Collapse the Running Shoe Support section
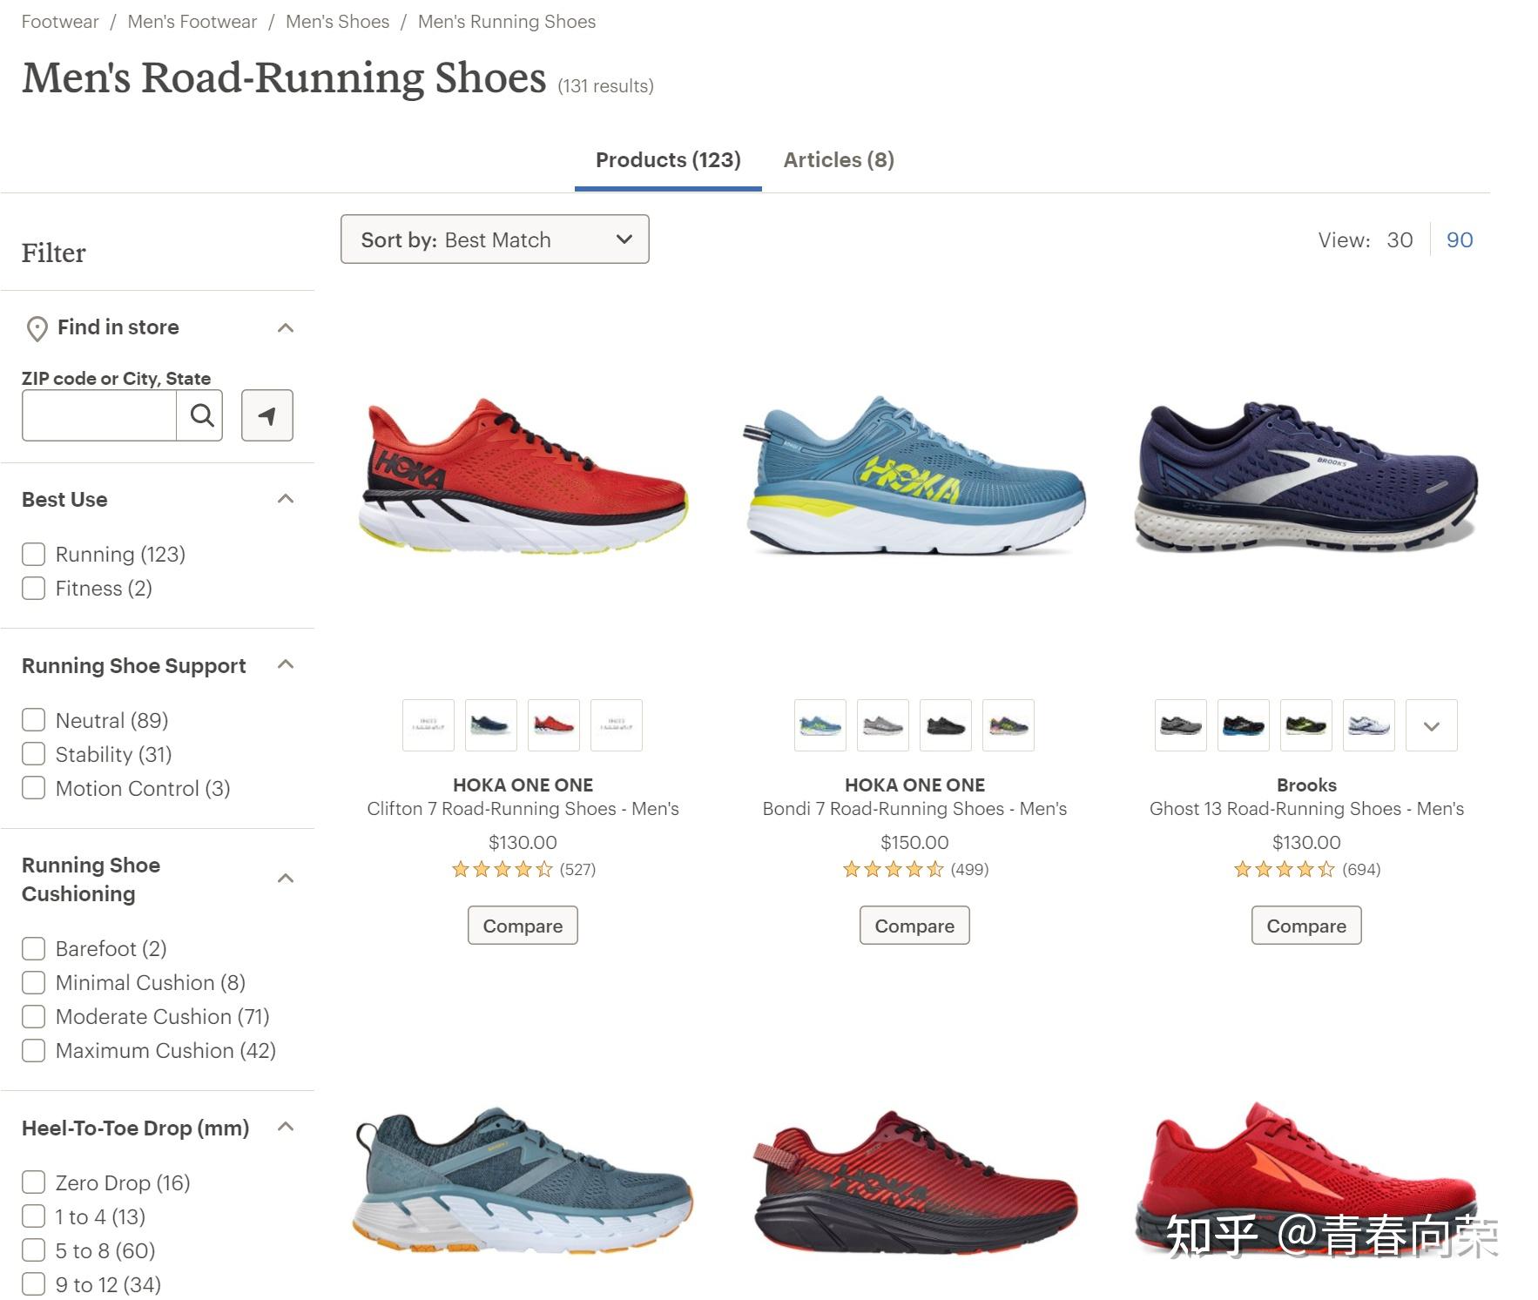This screenshot has width=1538, height=1300. (286, 664)
